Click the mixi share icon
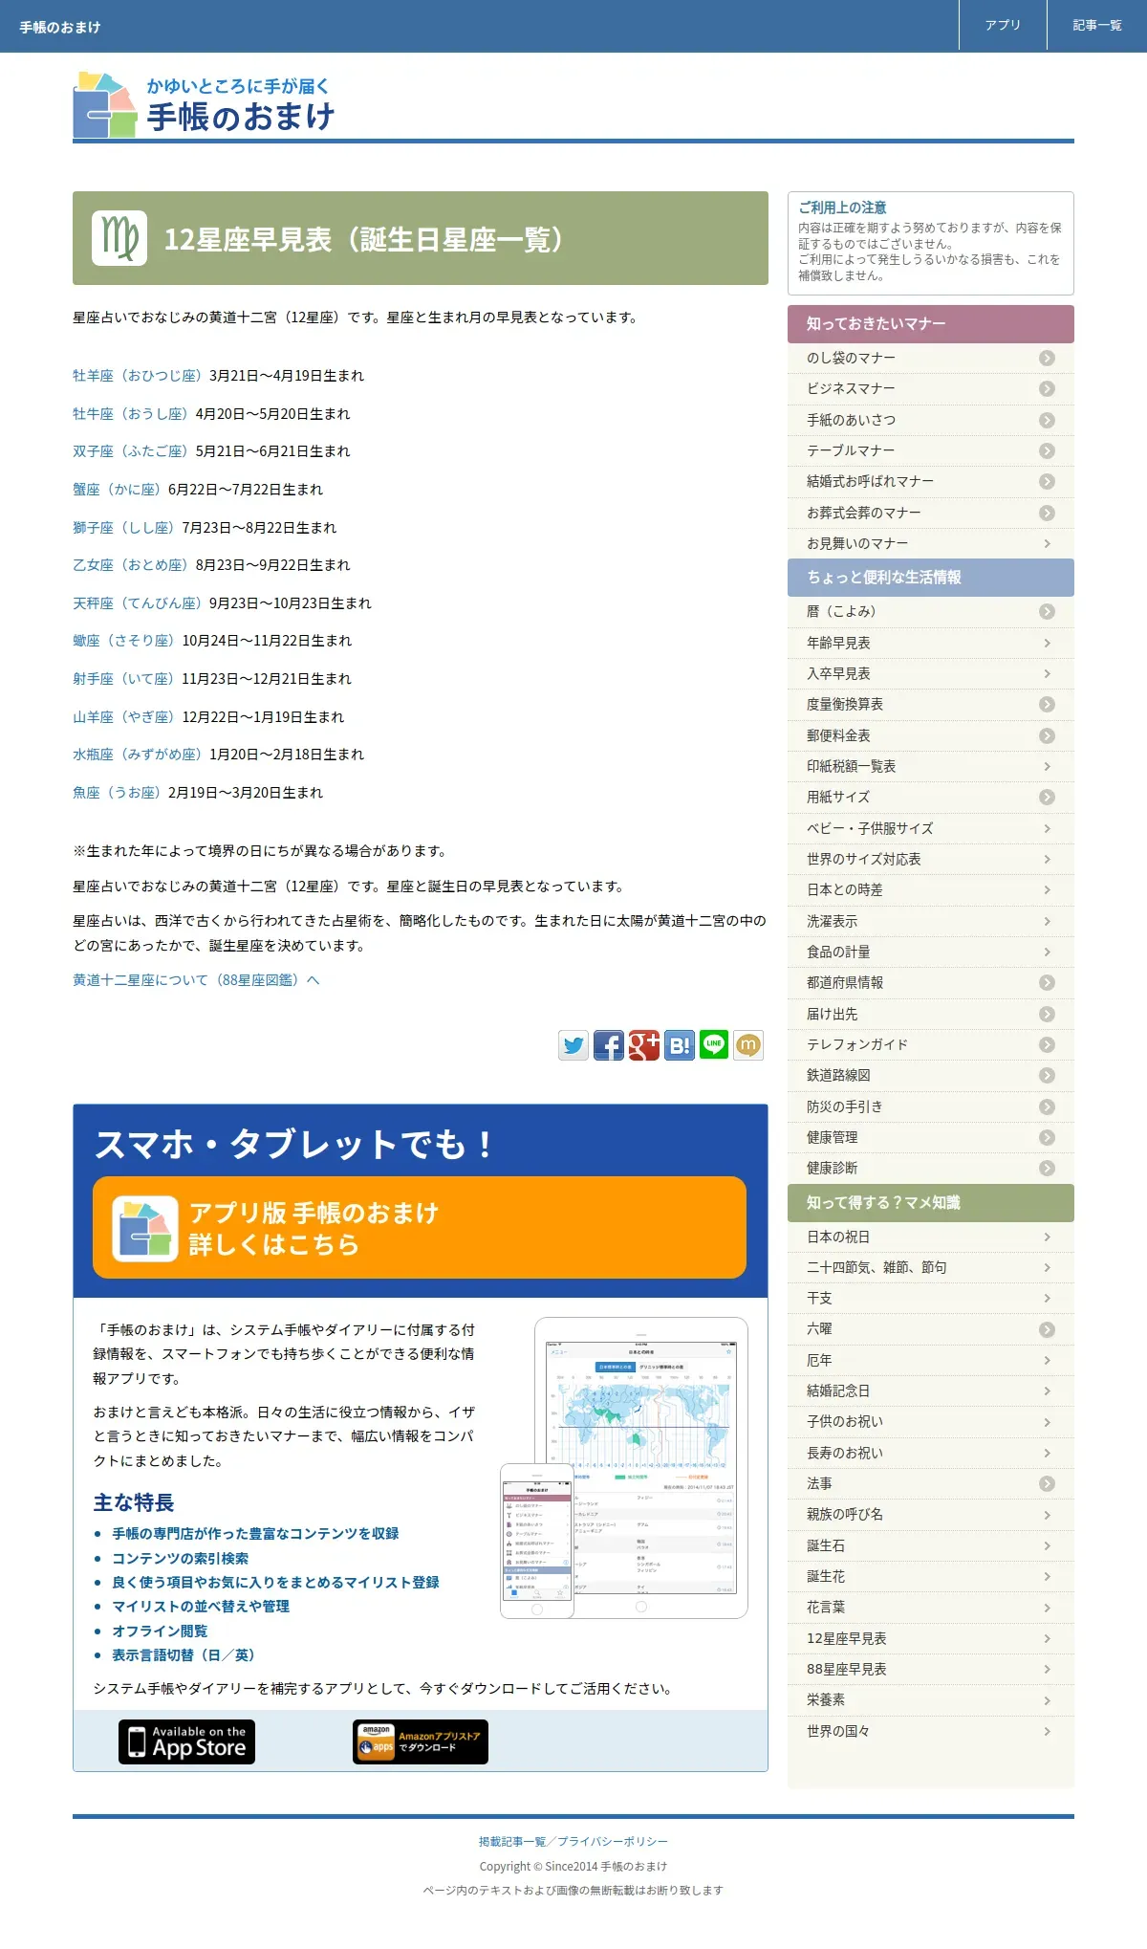This screenshot has width=1147, height=1949. click(x=748, y=1045)
